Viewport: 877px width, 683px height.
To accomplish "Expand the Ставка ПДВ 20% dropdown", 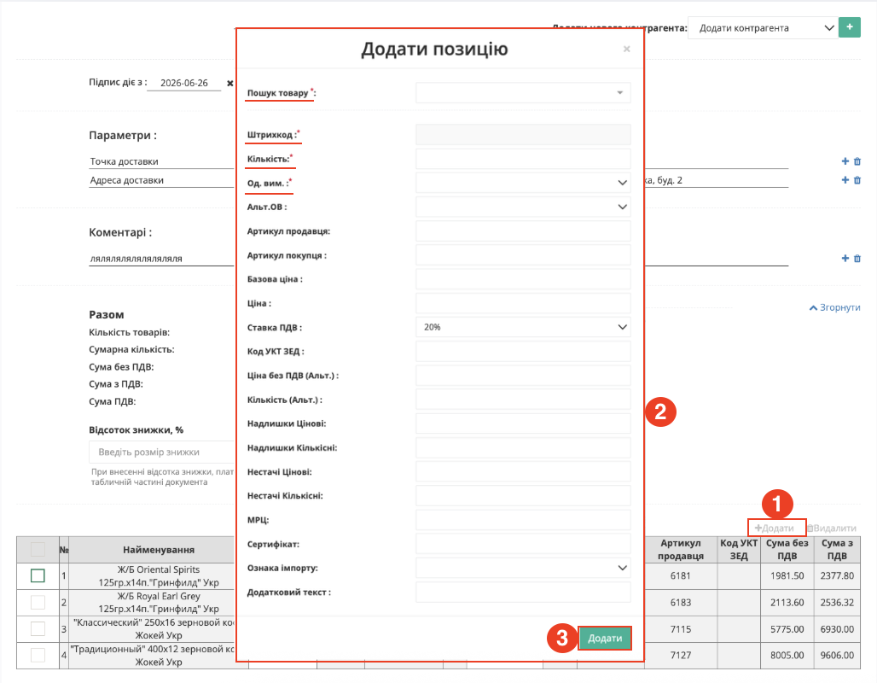I will click(x=523, y=327).
